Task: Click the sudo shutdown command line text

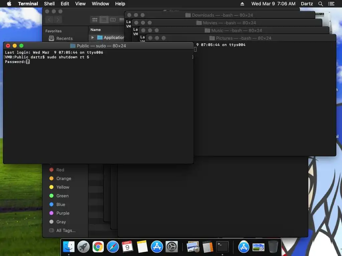Action: [x=68, y=57]
